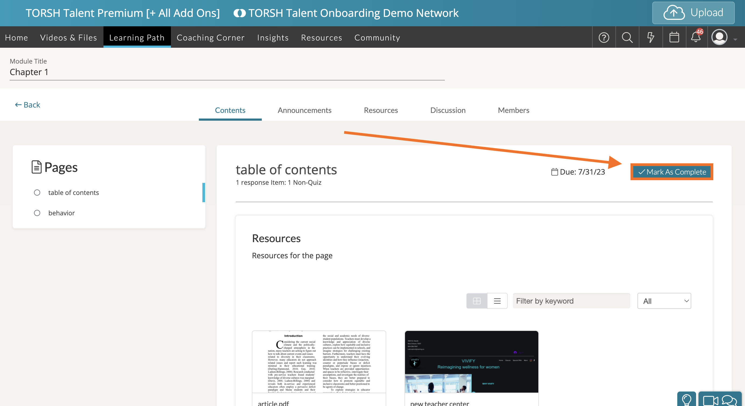The height and width of the screenshot is (406, 745).
Task: View notifications bell with 46 badge
Action: point(696,38)
